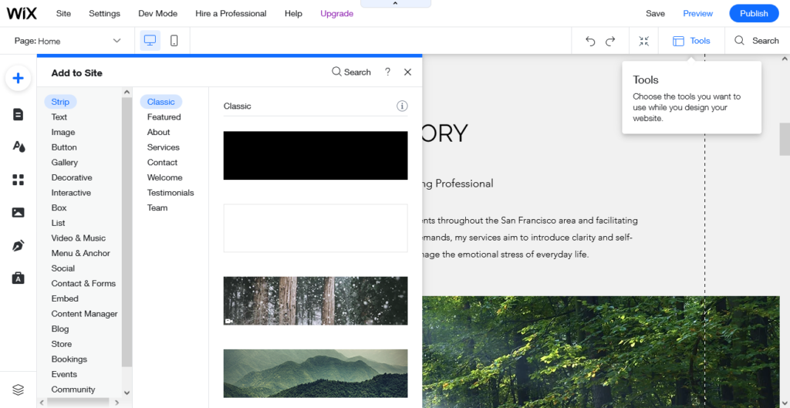Screen dimensions: 790x408
Task: Click the Save button
Action: (655, 14)
